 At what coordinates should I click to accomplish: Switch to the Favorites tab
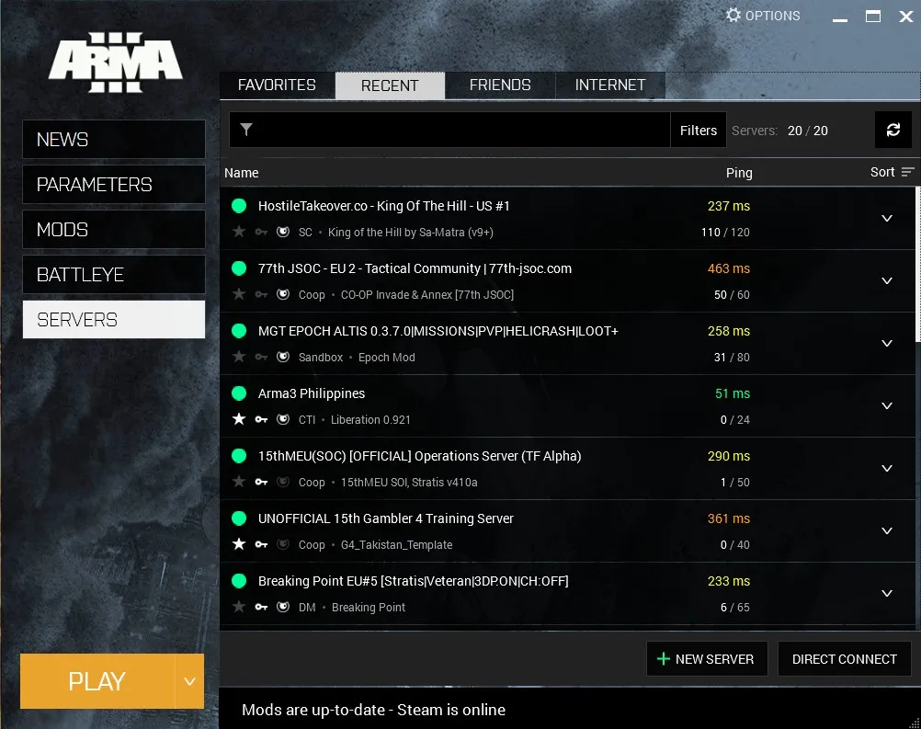[278, 85]
